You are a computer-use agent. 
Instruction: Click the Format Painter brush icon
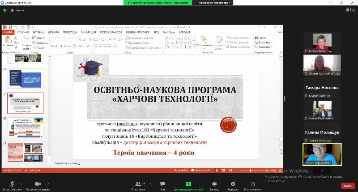16,47
